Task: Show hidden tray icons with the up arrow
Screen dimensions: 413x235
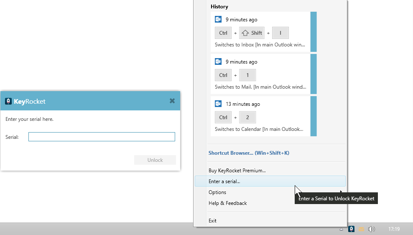Action: [341, 229]
